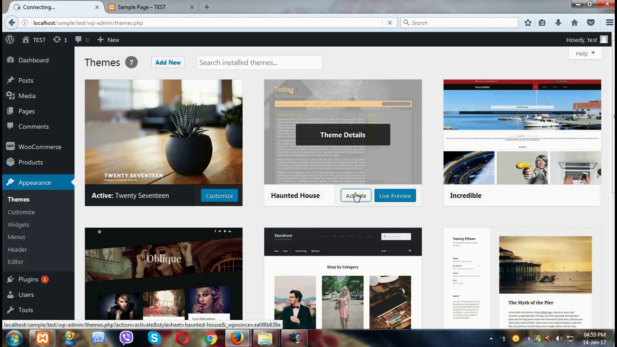Screen dimensions: 617x347
Task: Open Theme Details for Haunted House
Action: point(343,135)
